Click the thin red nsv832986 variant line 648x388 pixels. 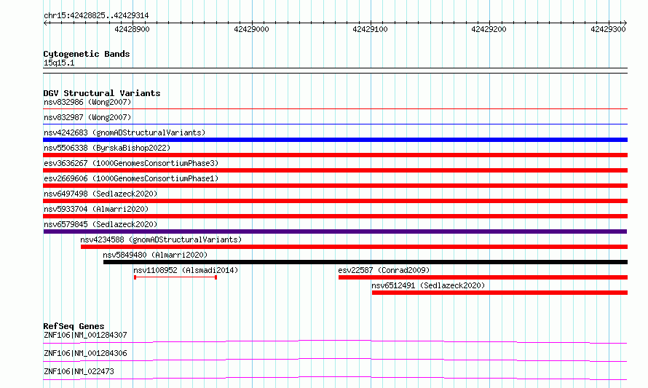pyautogui.click(x=335, y=109)
